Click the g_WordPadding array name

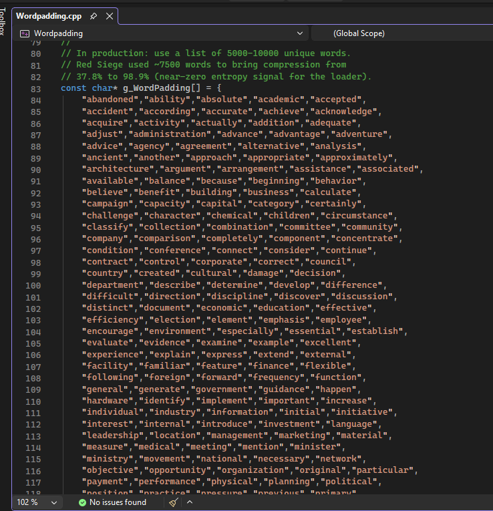(156, 88)
